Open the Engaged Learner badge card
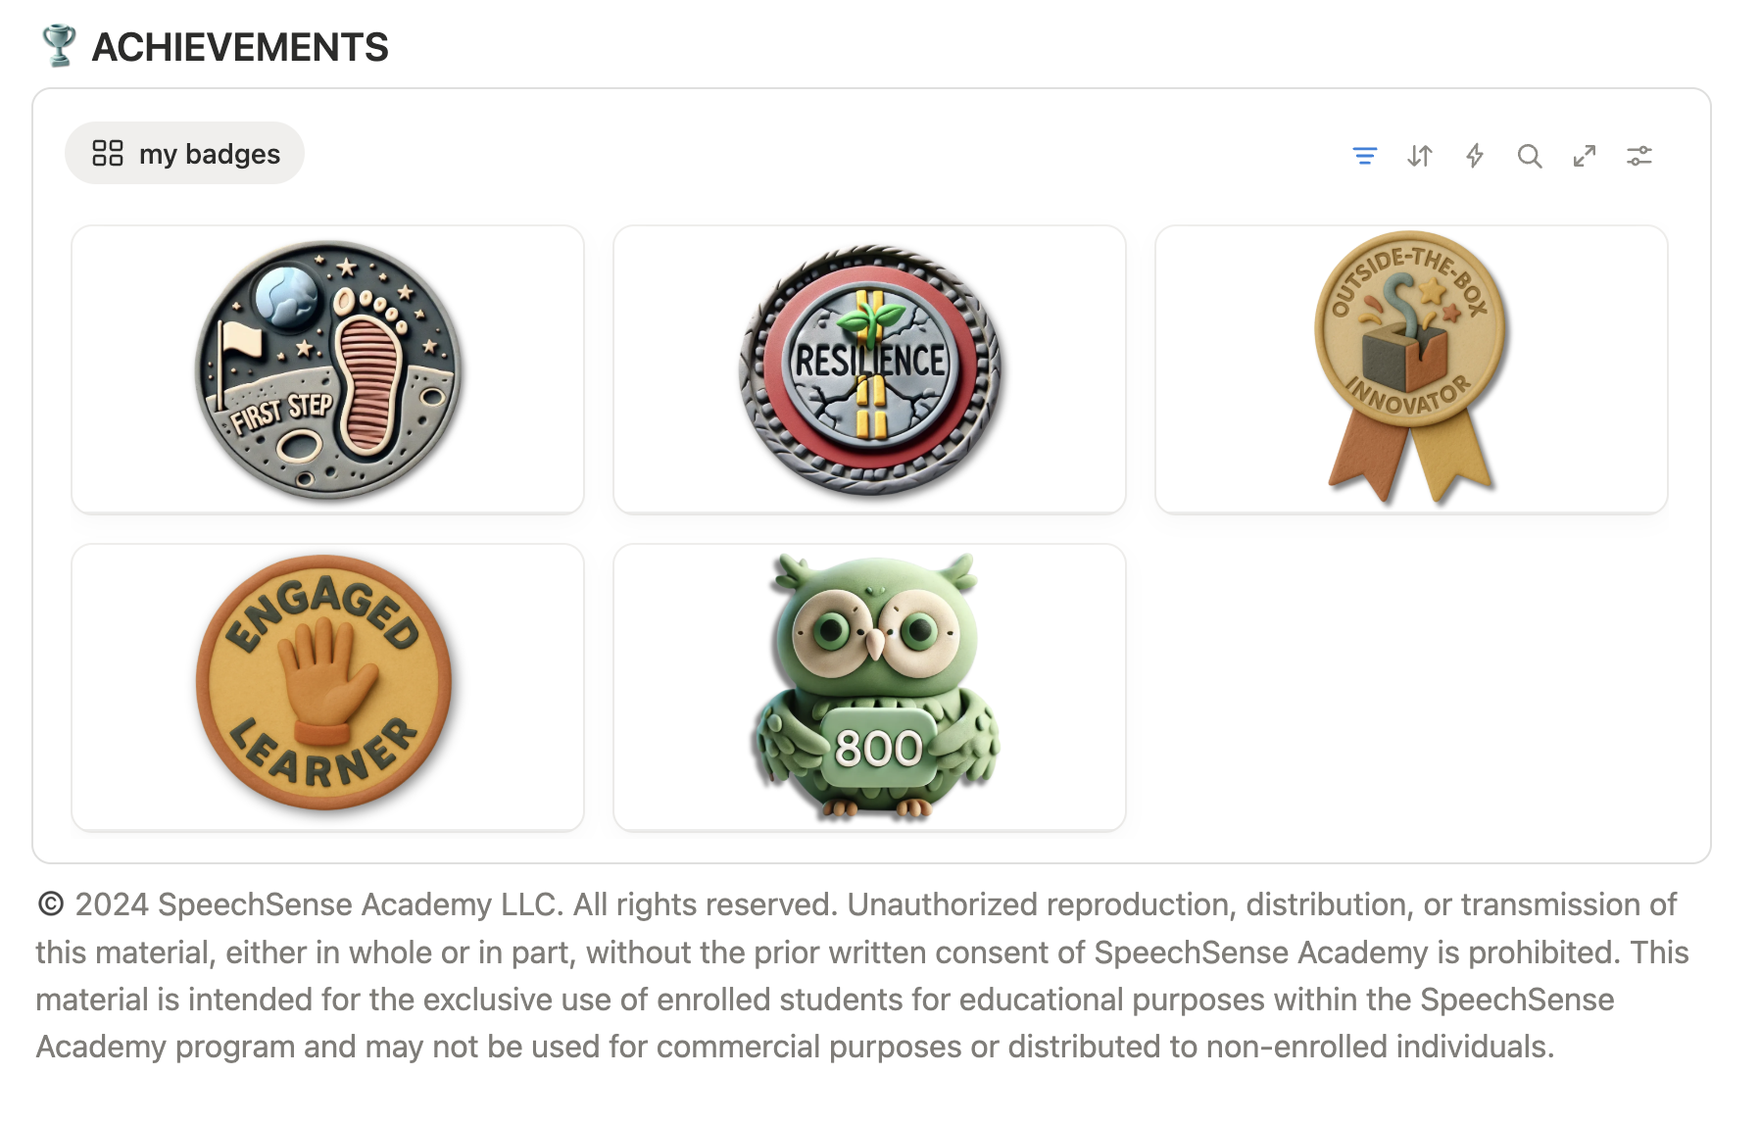The height and width of the screenshot is (1123, 1760). click(x=327, y=686)
